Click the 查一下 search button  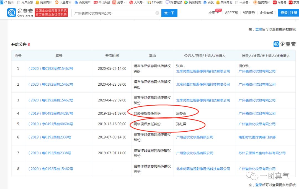[169, 13]
